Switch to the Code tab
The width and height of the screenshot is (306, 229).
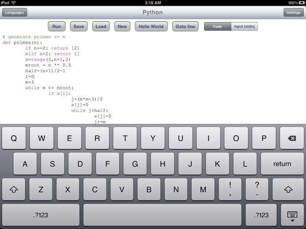point(218,26)
